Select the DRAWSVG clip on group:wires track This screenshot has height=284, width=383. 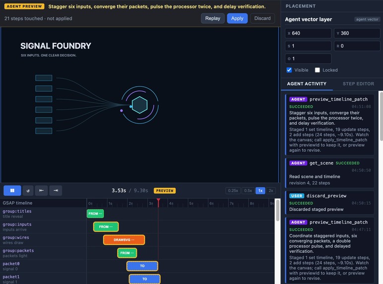click(124, 240)
